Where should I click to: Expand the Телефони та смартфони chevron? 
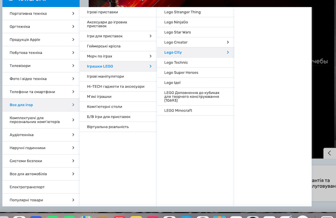pos(73,92)
